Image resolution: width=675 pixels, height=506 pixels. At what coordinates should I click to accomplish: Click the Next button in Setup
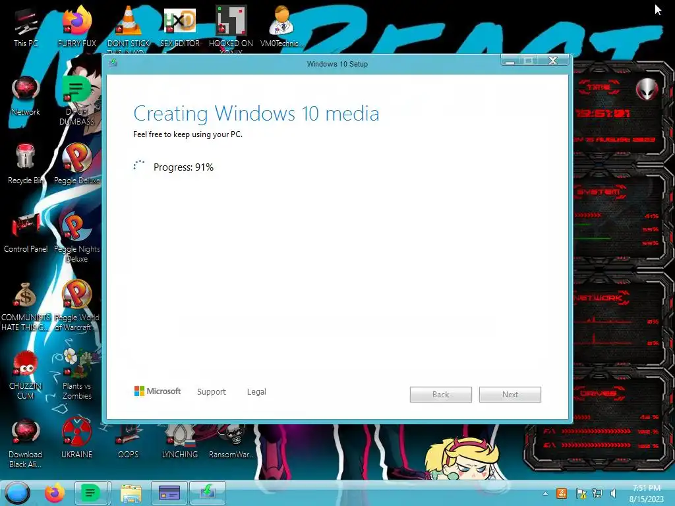point(510,395)
